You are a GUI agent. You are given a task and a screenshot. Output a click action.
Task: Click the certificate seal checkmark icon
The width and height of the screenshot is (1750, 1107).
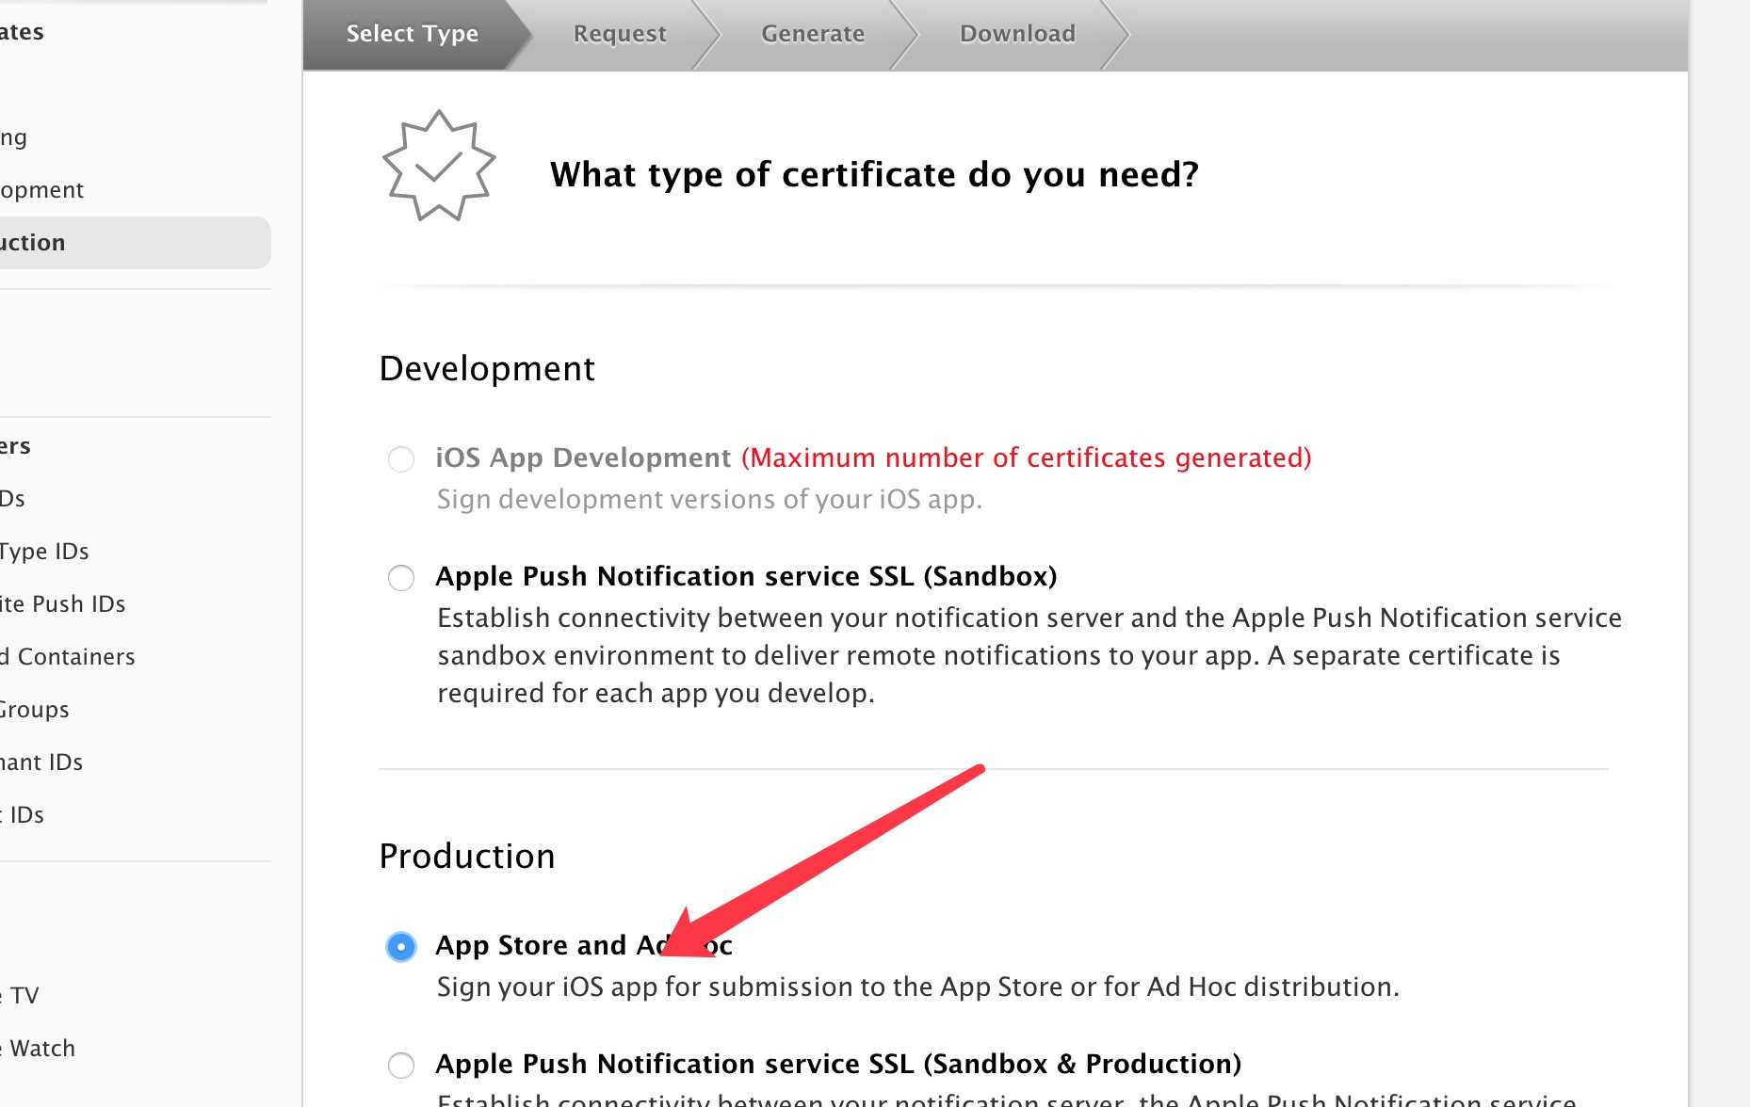pyautogui.click(x=439, y=166)
